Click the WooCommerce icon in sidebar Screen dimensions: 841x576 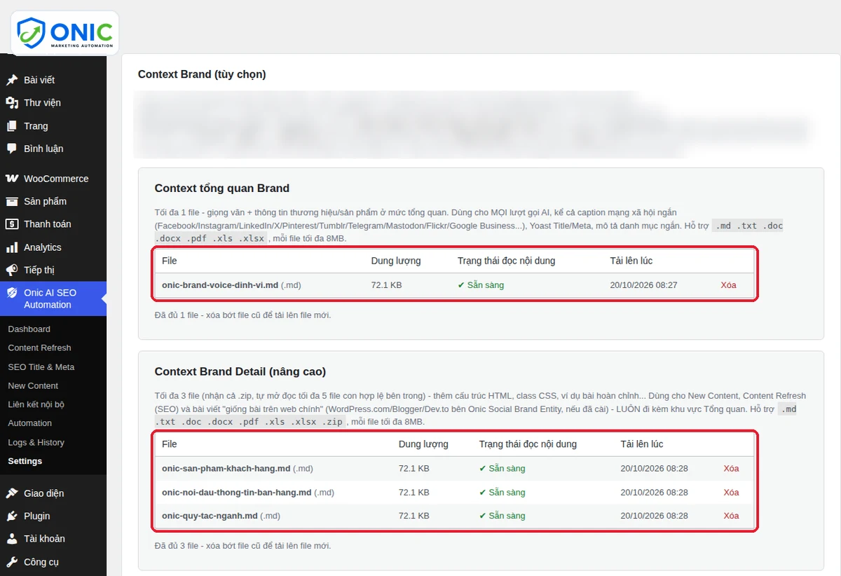12,179
